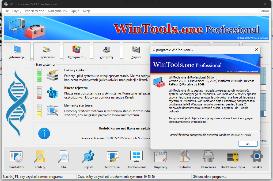The width and height of the screenshot is (273, 181).
Task: Launch the Rejestr scanner
Action: point(88,159)
